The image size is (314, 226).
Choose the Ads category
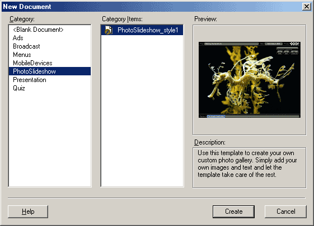[18, 38]
